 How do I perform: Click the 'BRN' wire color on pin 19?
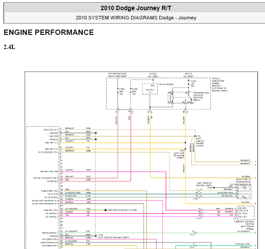[67, 189]
